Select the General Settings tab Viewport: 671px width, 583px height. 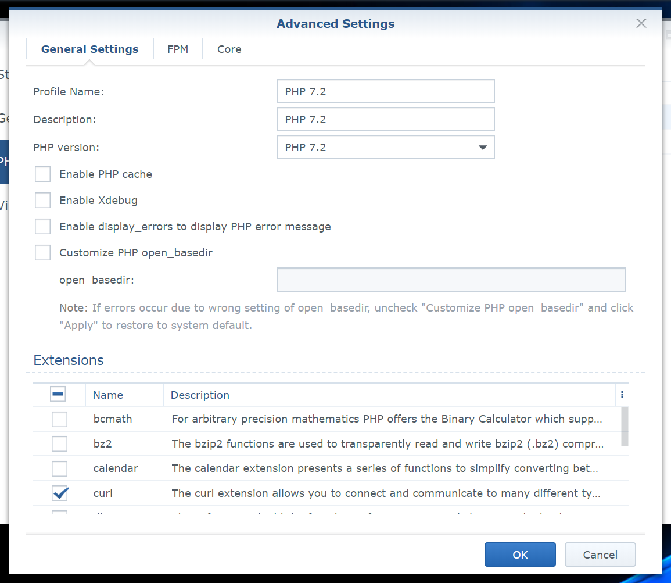coord(89,49)
